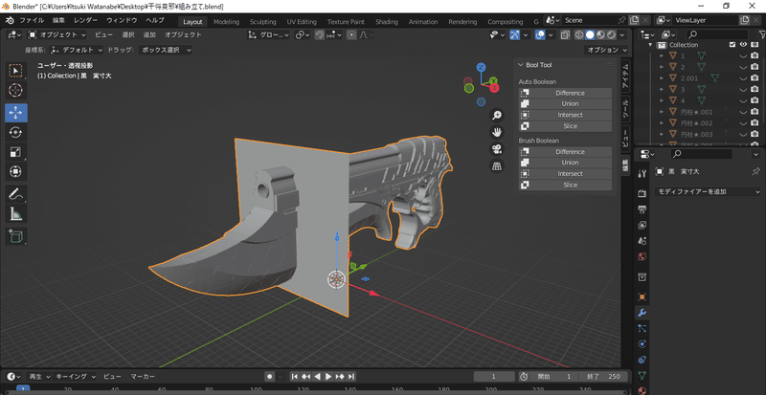The height and width of the screenshot is (395, 766).
Task: Open the Object properties orange square tab
Action: point(642,296)
